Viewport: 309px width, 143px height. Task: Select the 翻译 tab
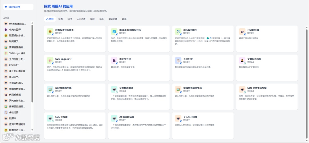tap(124, 19)
